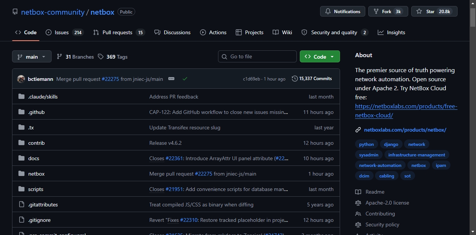Open the Apache-2.0 license link
Screen dimensions: 476x235
[382, 203]
